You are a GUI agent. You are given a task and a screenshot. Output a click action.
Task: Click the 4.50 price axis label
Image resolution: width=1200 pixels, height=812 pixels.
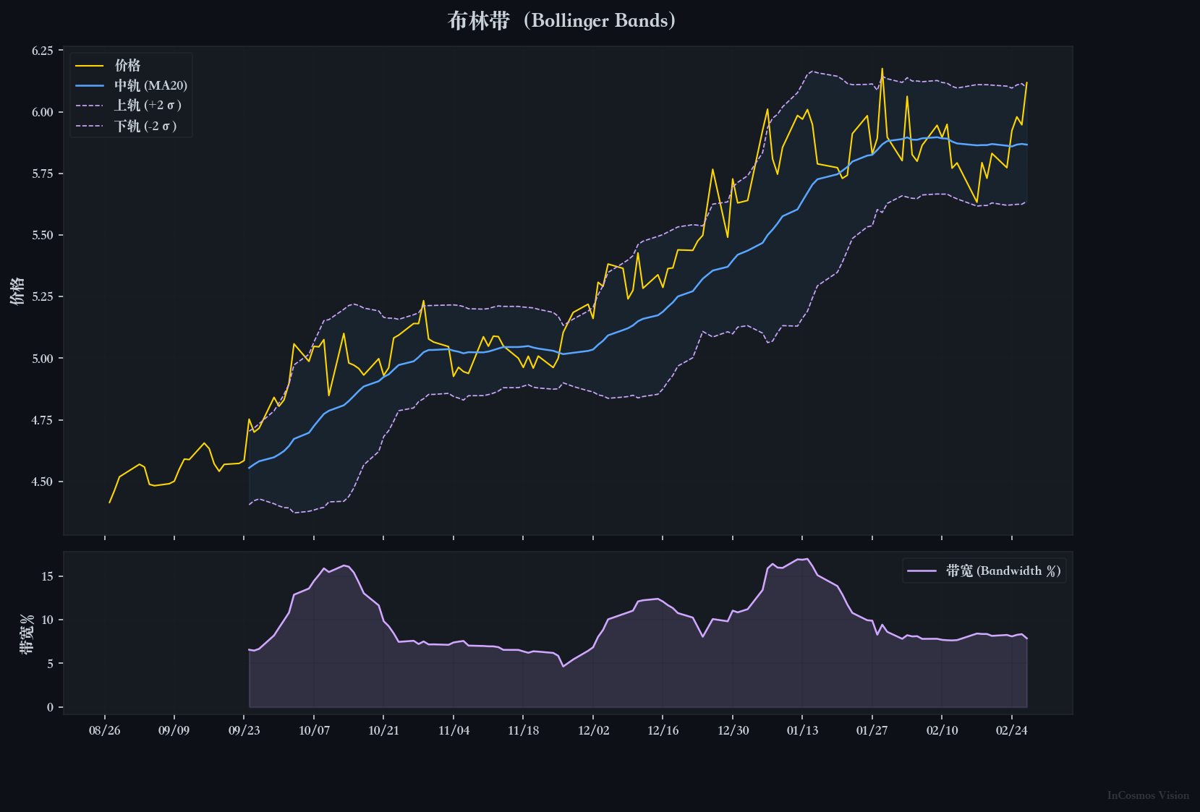pos(42,482)
